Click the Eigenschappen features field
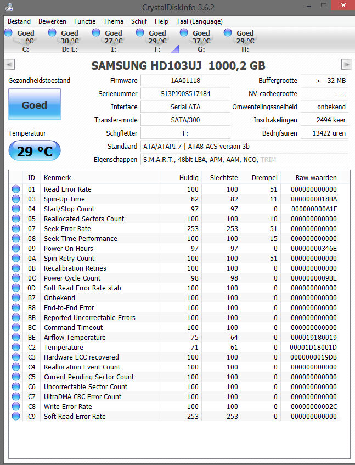 tap(244, 160)
